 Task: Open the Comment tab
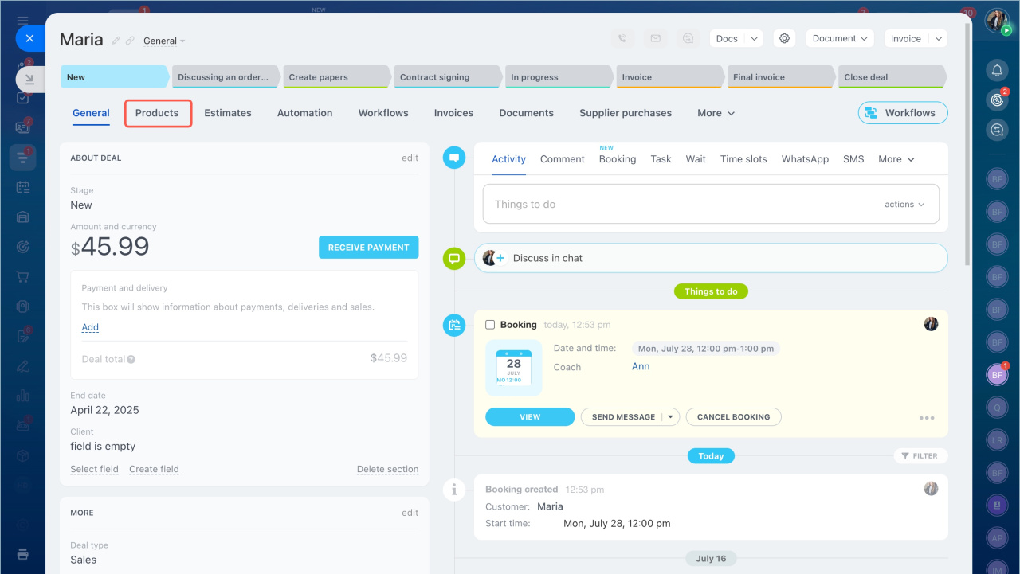[562, 159]
